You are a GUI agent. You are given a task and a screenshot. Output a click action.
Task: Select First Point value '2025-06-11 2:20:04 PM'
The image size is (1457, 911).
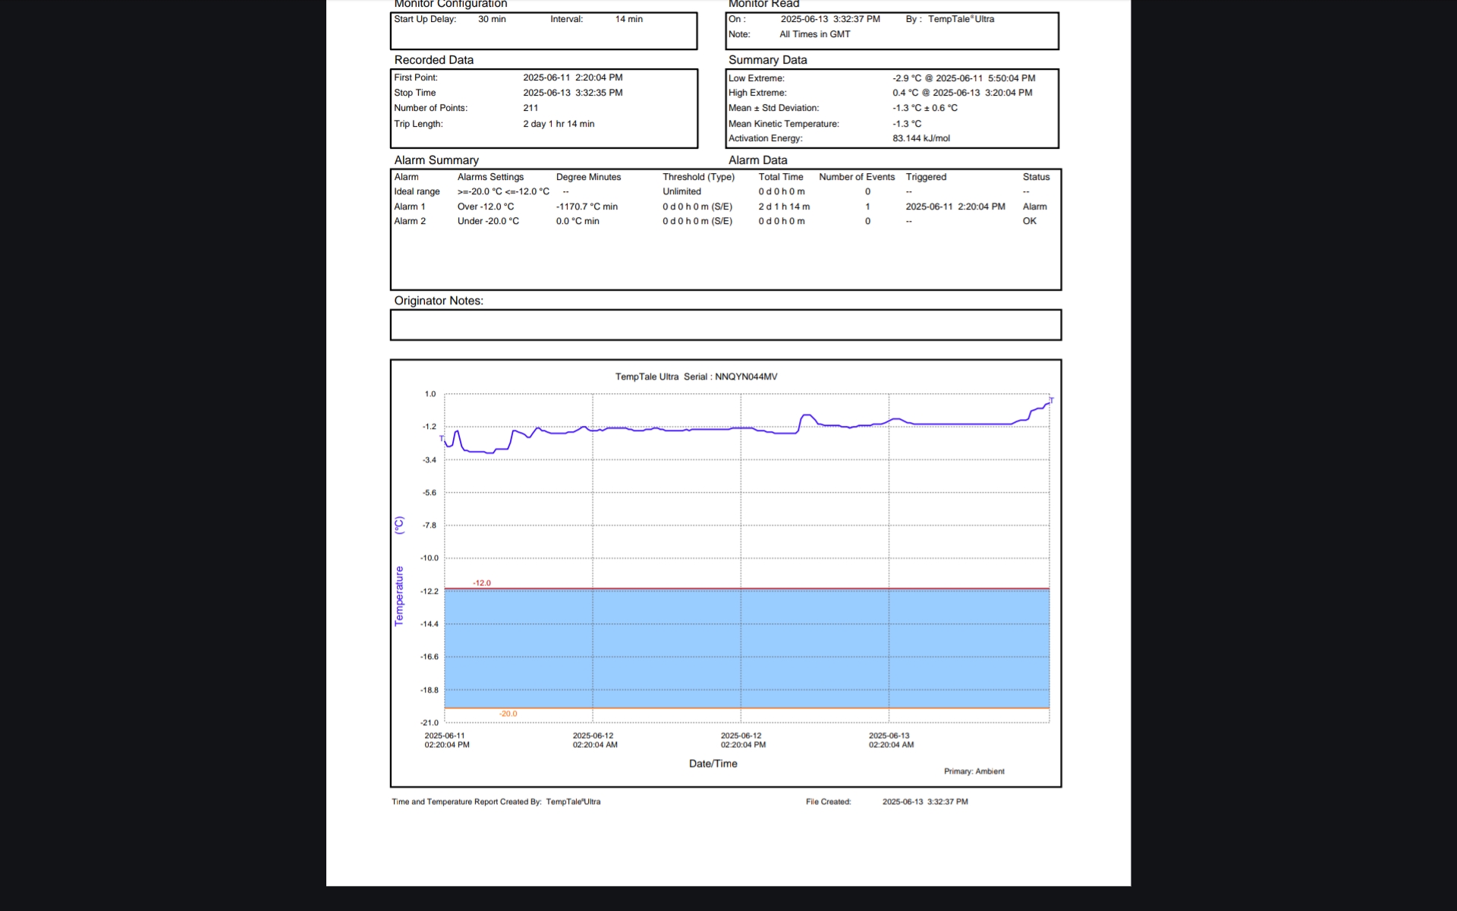pyautogui.click(x=573, y=77)
